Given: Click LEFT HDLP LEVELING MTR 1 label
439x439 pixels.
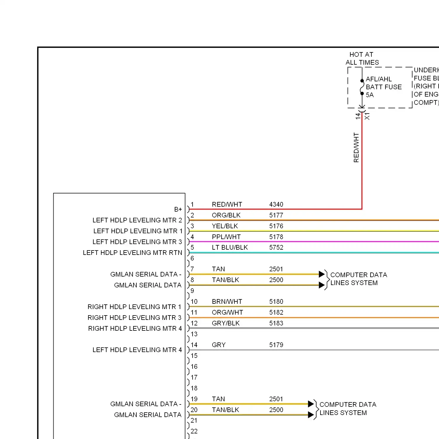Looking at the screenshot, I should [x=138, y=231].
